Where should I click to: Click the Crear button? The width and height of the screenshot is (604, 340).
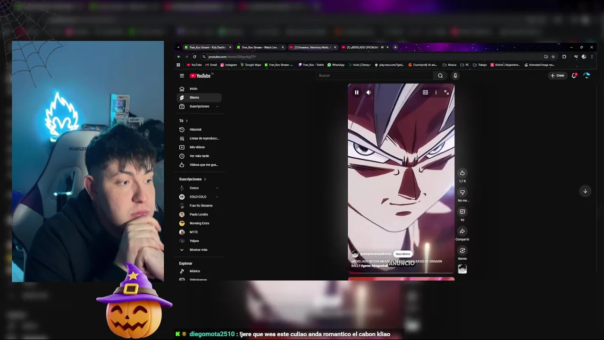[x=557, y=76]
